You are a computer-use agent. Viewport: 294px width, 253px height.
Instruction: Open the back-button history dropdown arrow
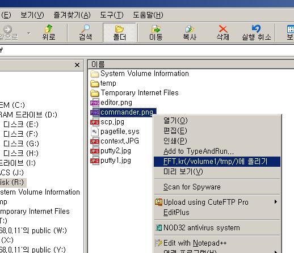pyautogui.click(x=29, y=33)
